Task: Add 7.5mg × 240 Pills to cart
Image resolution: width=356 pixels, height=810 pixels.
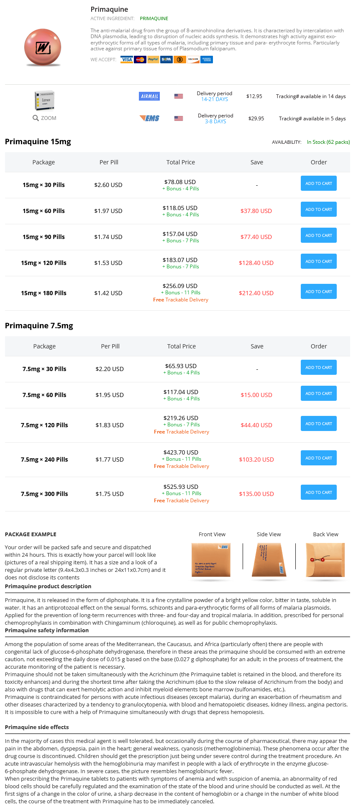Action: coord(318,458)
